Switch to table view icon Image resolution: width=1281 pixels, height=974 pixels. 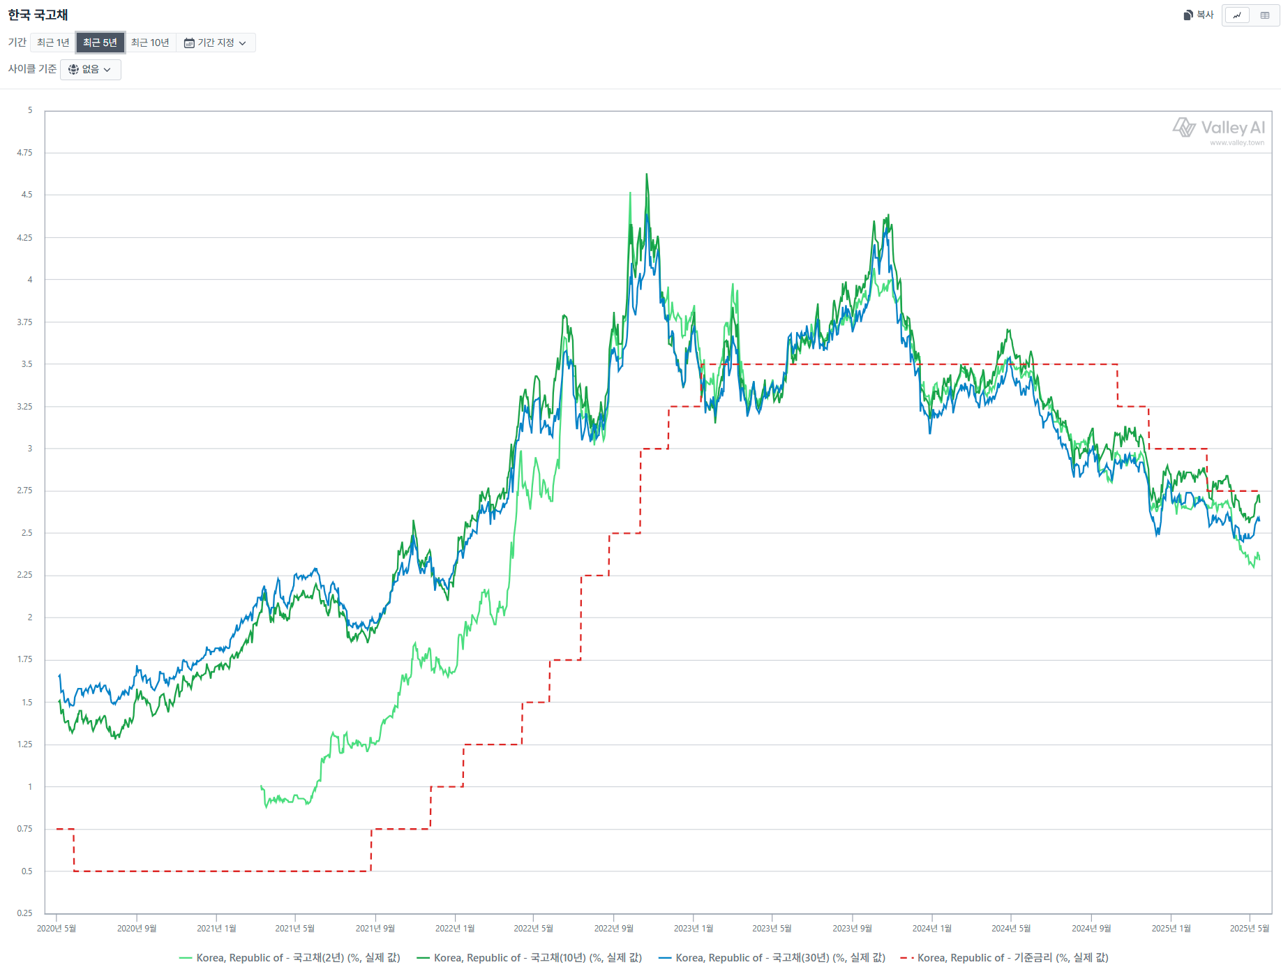(x=1265, y=15)
